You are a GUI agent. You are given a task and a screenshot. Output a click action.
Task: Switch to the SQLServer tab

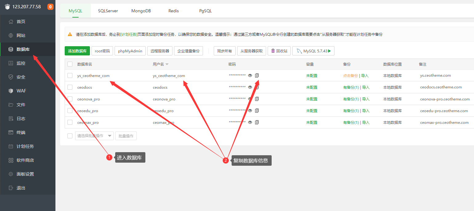[x=108, y=11]
